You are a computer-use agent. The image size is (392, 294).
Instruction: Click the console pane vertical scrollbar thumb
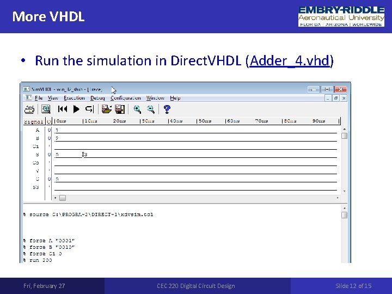344,215
